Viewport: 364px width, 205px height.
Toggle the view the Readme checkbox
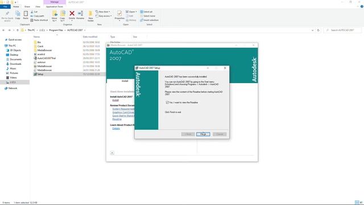pos(167,102)
